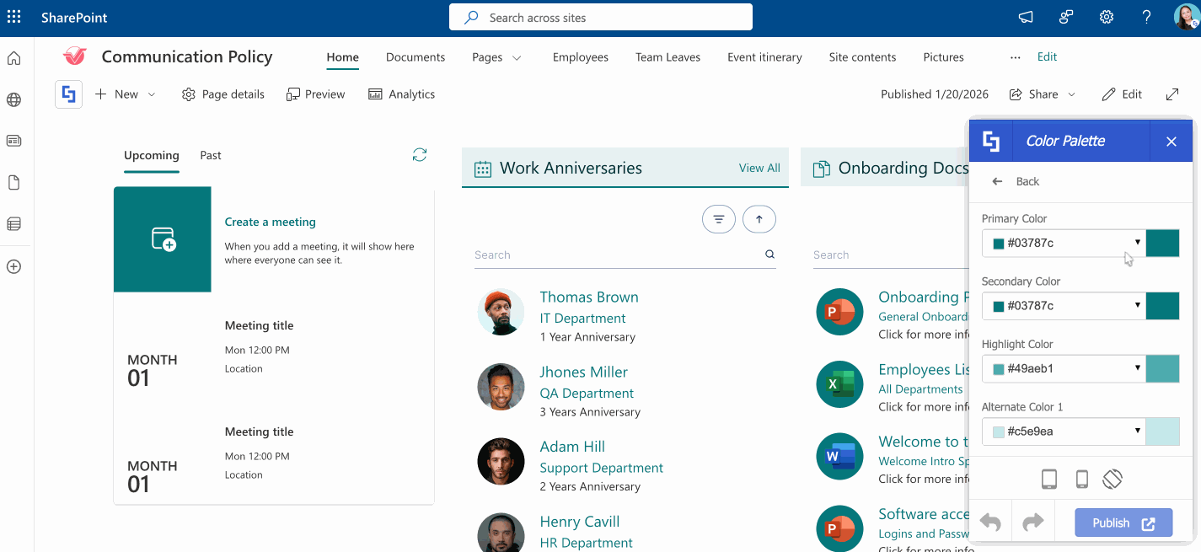Refresh the meetings list
1201x552 pixels.
point(419,155)
